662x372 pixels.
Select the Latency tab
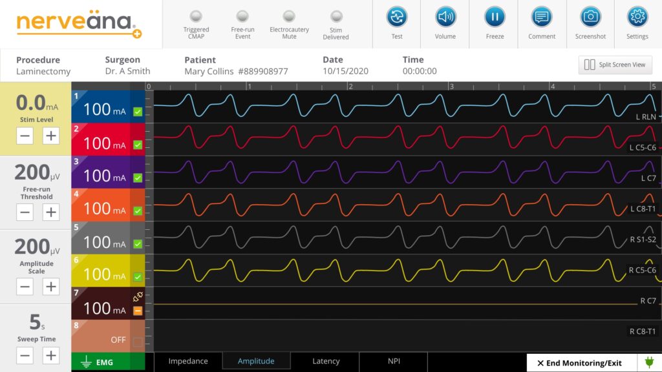325,362
